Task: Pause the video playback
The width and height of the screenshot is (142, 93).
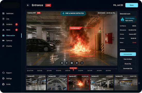Action: point(72,63)
